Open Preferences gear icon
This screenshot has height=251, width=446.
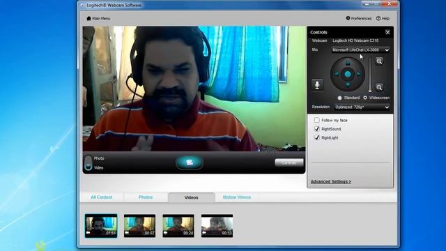[348, 18]
